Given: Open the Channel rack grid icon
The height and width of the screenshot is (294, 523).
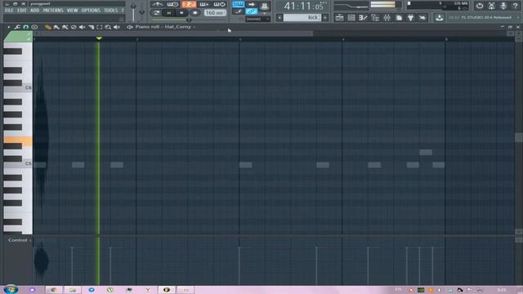Looking at the screenshot, I should click(351, 18).
